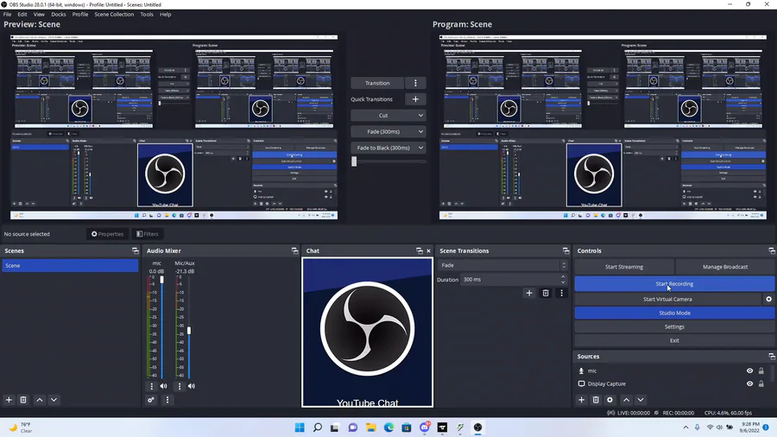The width and height of the screenshot is (777, 437).
Task: Open mic channel options three-dot menu
Action: [x=152, y=386]
